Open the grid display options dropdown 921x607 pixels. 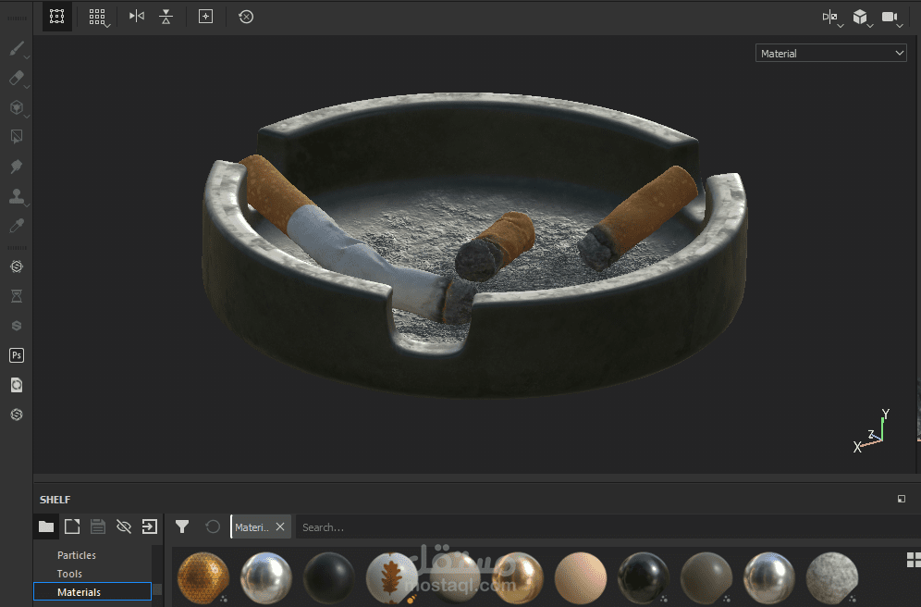point(98,17)
